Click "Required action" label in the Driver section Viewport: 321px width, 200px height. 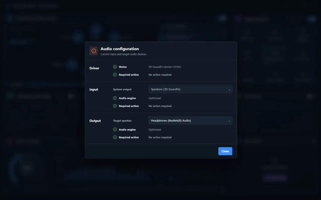click(x=129, y=75)
